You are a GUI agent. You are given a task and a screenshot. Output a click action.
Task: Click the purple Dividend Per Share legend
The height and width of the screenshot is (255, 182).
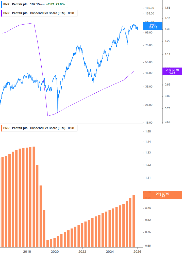39,13
